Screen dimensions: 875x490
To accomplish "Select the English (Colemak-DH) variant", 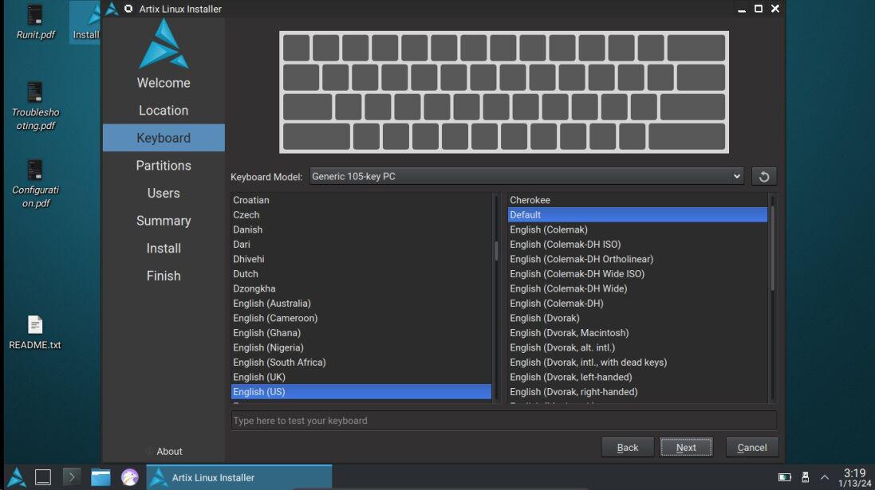I will pos(637,304).
